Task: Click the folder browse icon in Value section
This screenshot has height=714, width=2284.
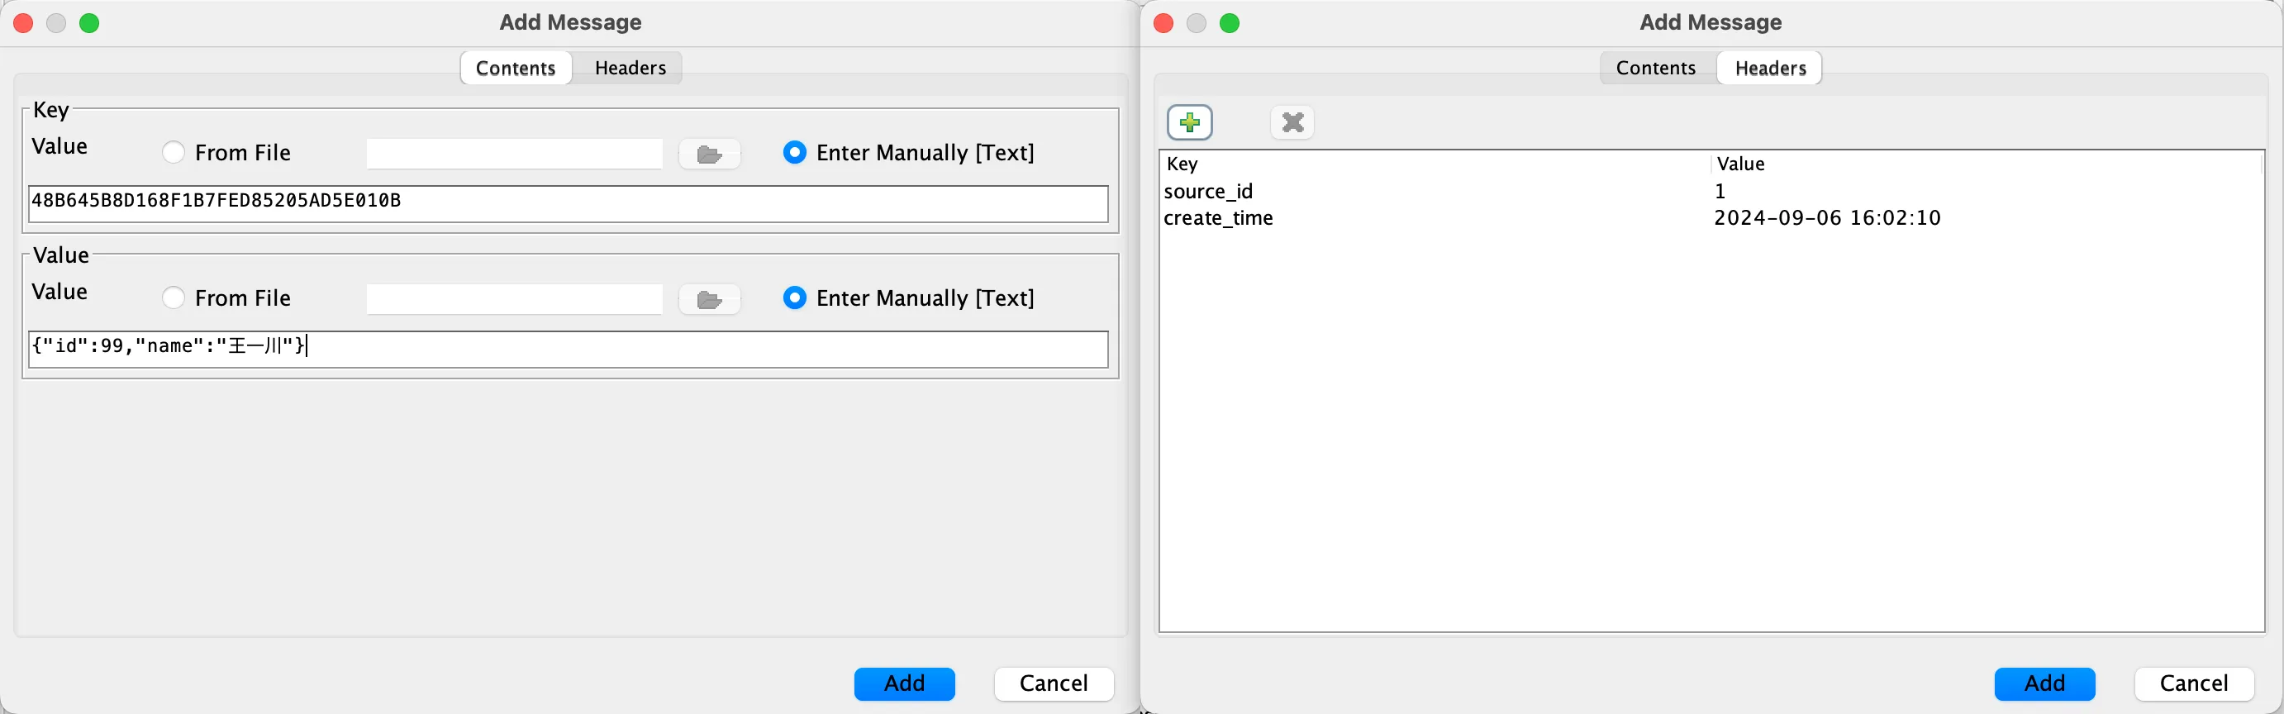Action: coord(708,300)
